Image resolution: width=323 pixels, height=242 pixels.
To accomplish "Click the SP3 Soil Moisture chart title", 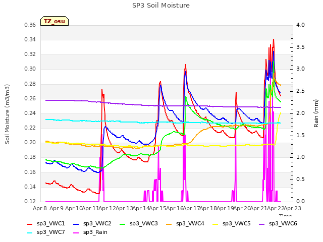I will pos(161,6).
